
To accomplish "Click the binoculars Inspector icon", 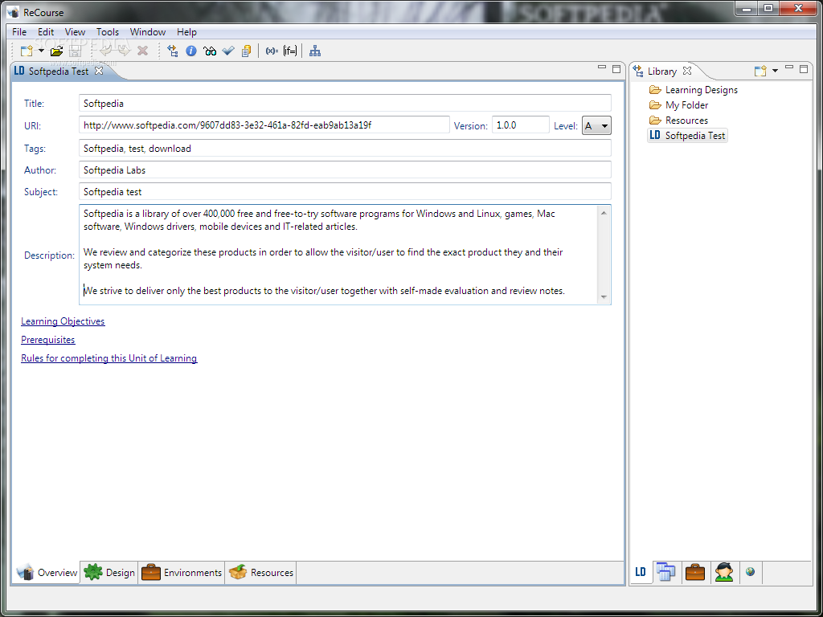I will coord(210,51).
